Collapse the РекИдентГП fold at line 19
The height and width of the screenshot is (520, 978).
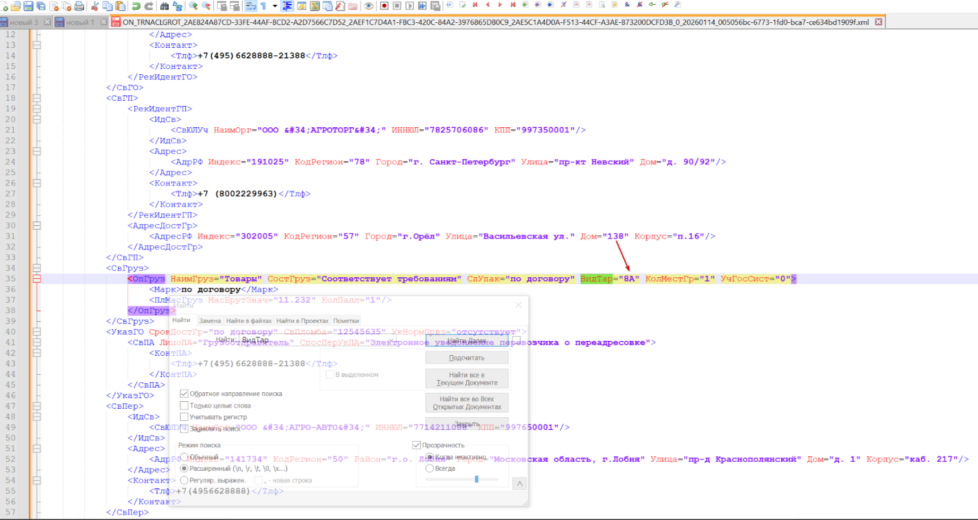coord(37,109)
